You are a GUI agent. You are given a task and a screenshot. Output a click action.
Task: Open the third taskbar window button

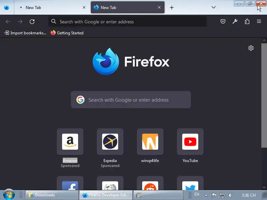click(x=158, y=195)
